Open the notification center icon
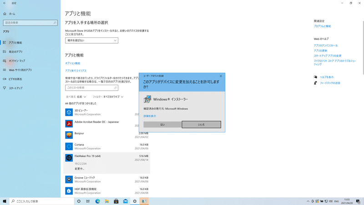 click(x=358, y=201)
